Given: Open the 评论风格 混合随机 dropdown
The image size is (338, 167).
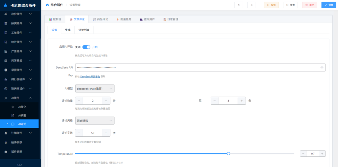Looking at the screenshot, I should 95,121.
